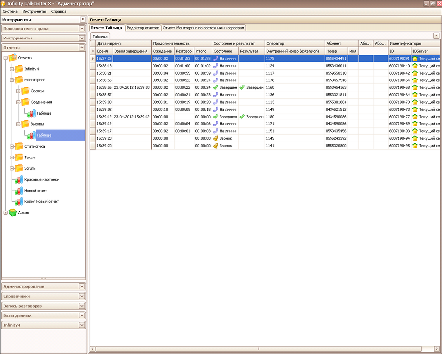Image resolution: width=442 pixels, height=354 pixels.
Task: Open the Система menu
Action: click(x=10, y=11)
